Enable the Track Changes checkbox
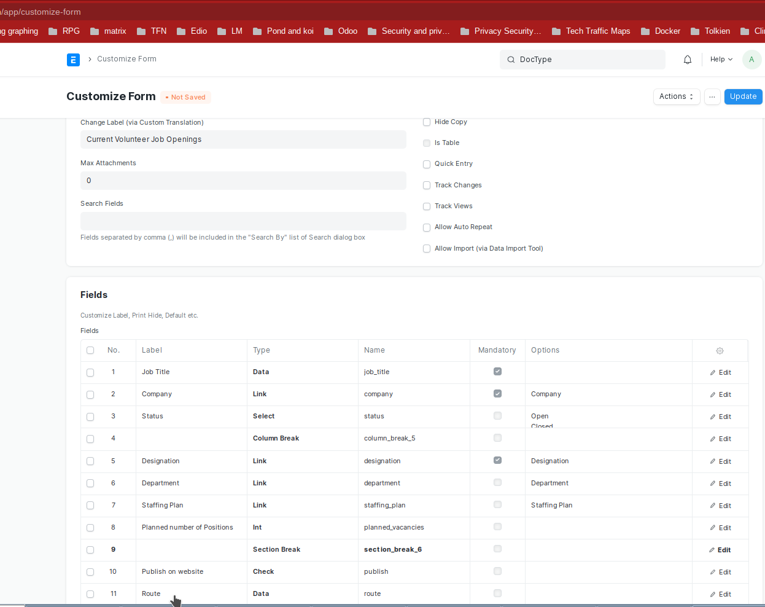The width and height of the screenshot is (765, 607). 427,186
